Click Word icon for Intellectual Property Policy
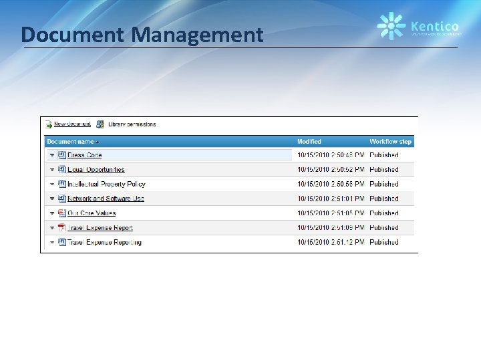481x361 pixels. tap(62, 184)
